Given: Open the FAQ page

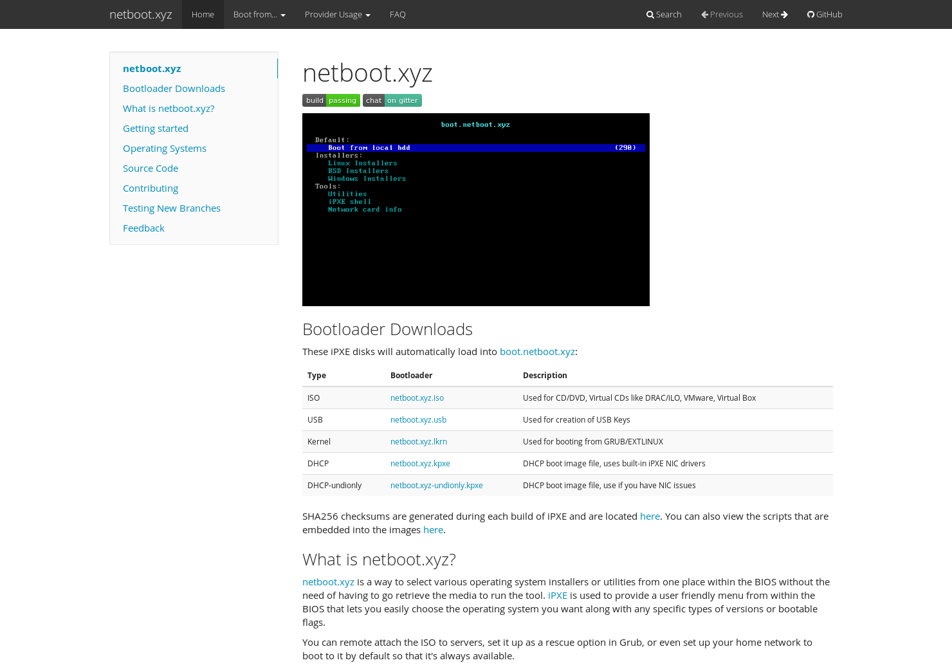Looking at the screenshot, I should click(398, 14).
